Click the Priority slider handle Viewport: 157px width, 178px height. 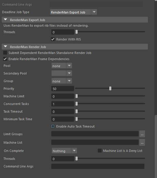click(x=110, y=89)
